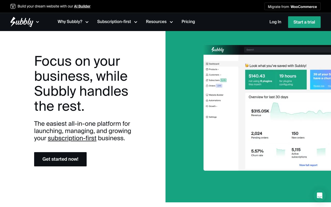
Task: Select the Orders icon in preview sidebar
Action: 207,86
